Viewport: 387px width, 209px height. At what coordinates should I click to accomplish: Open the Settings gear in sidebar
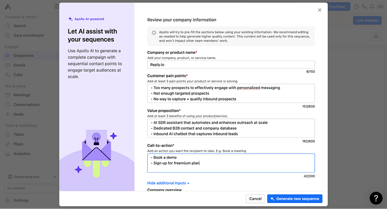point(8,200)
